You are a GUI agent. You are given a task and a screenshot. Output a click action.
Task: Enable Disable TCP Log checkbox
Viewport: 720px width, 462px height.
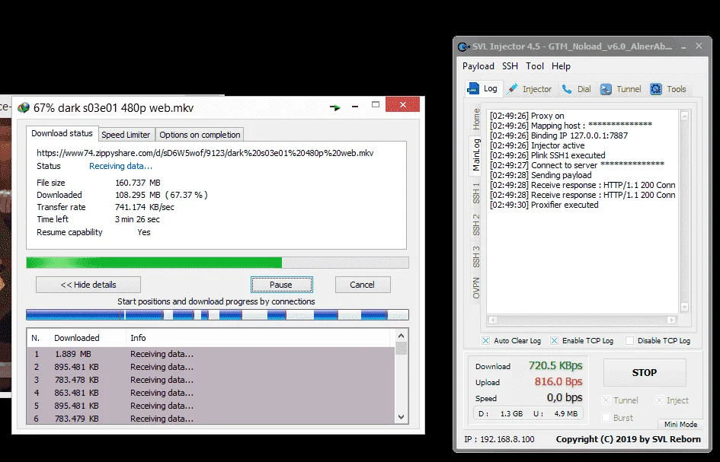(x=629, y=340)
